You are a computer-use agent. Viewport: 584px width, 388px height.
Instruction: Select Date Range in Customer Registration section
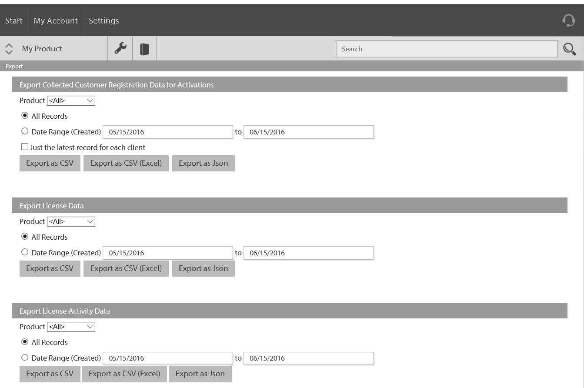(25, 131)
